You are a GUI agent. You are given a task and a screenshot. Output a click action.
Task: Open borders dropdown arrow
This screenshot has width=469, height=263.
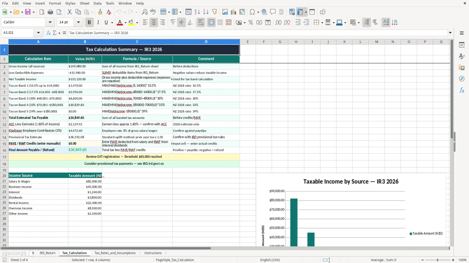pyautogui.click(x=322, y=23)
